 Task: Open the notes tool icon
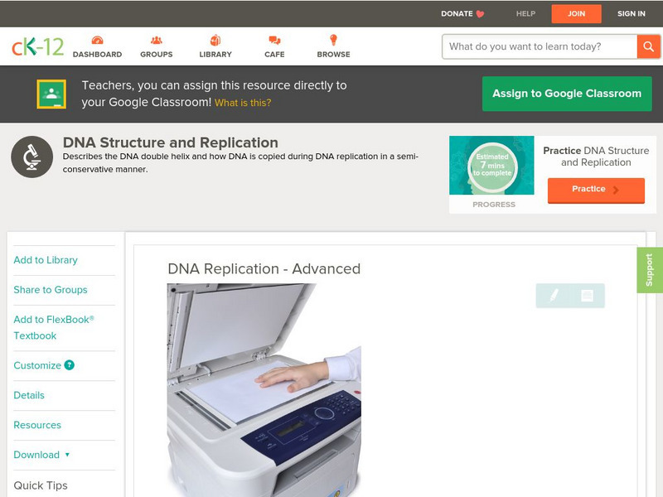click(x=587, y=296)
